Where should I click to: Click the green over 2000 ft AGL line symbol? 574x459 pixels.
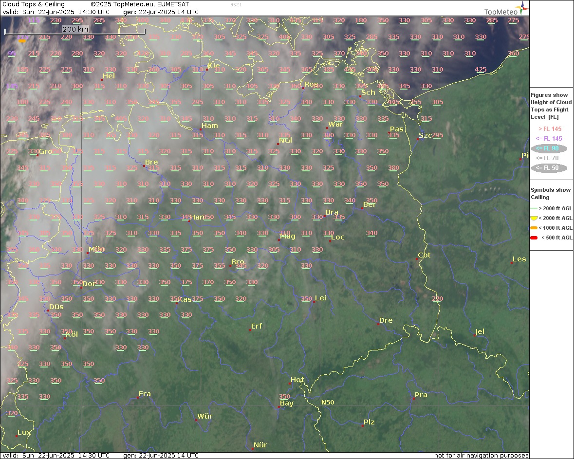534,208
